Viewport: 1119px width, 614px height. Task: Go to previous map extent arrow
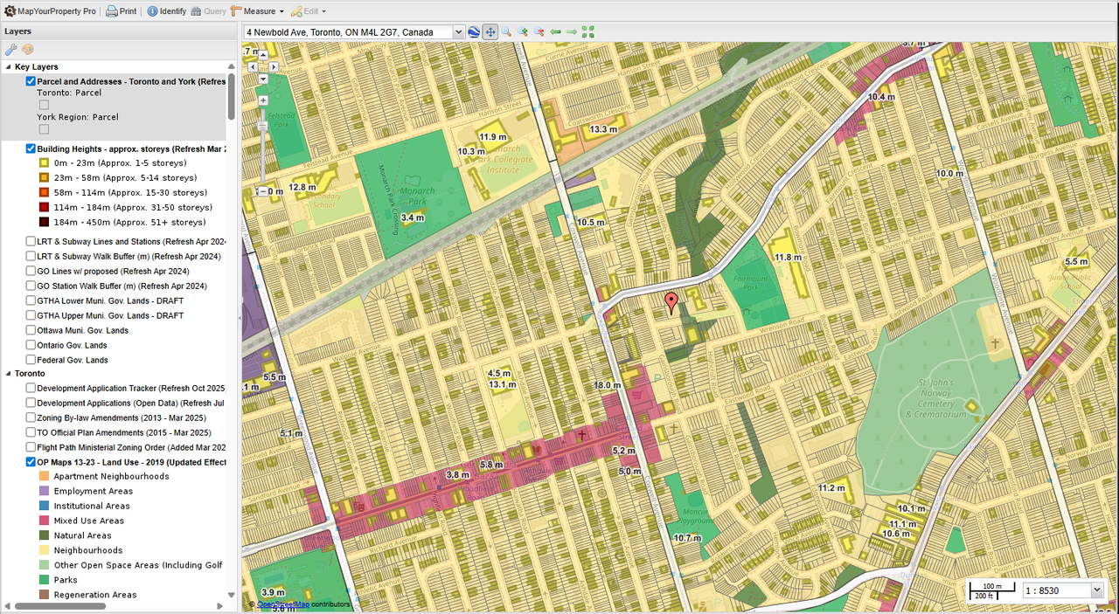click(555, 32)
